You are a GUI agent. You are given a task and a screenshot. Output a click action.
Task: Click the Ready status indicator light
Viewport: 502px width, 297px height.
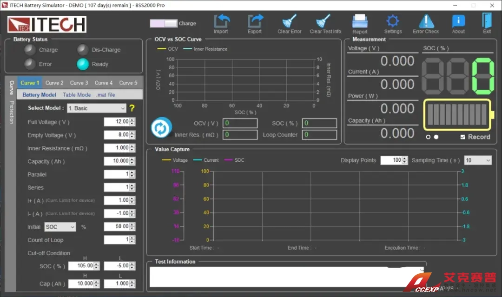coord(83,64)
